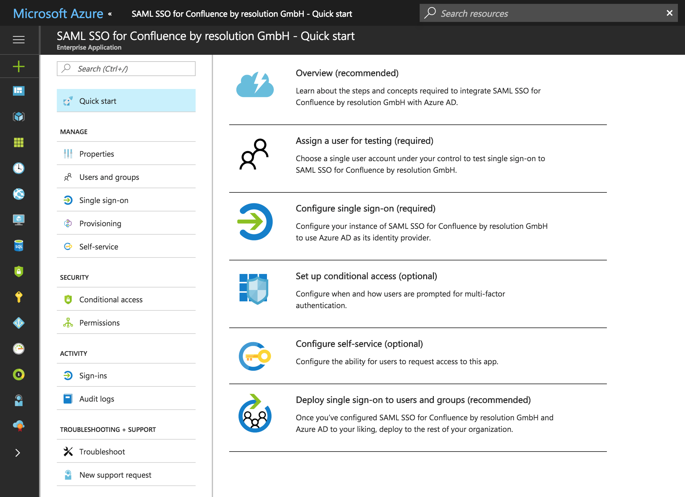Open the Audit logs menu item
Image resolution: width=685 pixels, height=497 pixels.
(126, 399)
